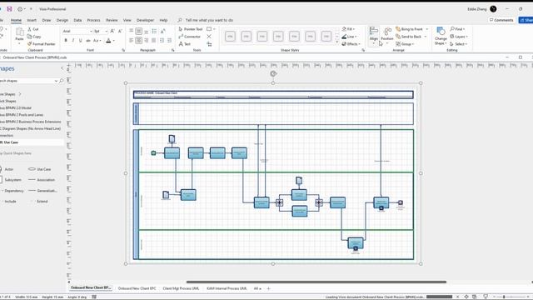Open the Developer ribbon tab

(145, 20)
